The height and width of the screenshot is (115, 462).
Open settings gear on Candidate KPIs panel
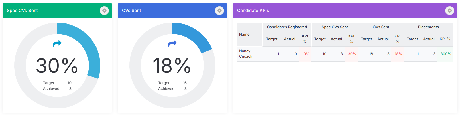click(x=450, y=11)
